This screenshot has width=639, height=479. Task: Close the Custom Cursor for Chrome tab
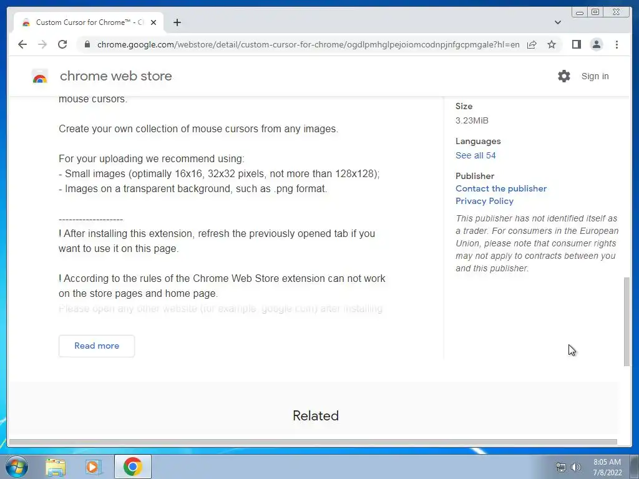pyautogui.click(x=154, y=22)
